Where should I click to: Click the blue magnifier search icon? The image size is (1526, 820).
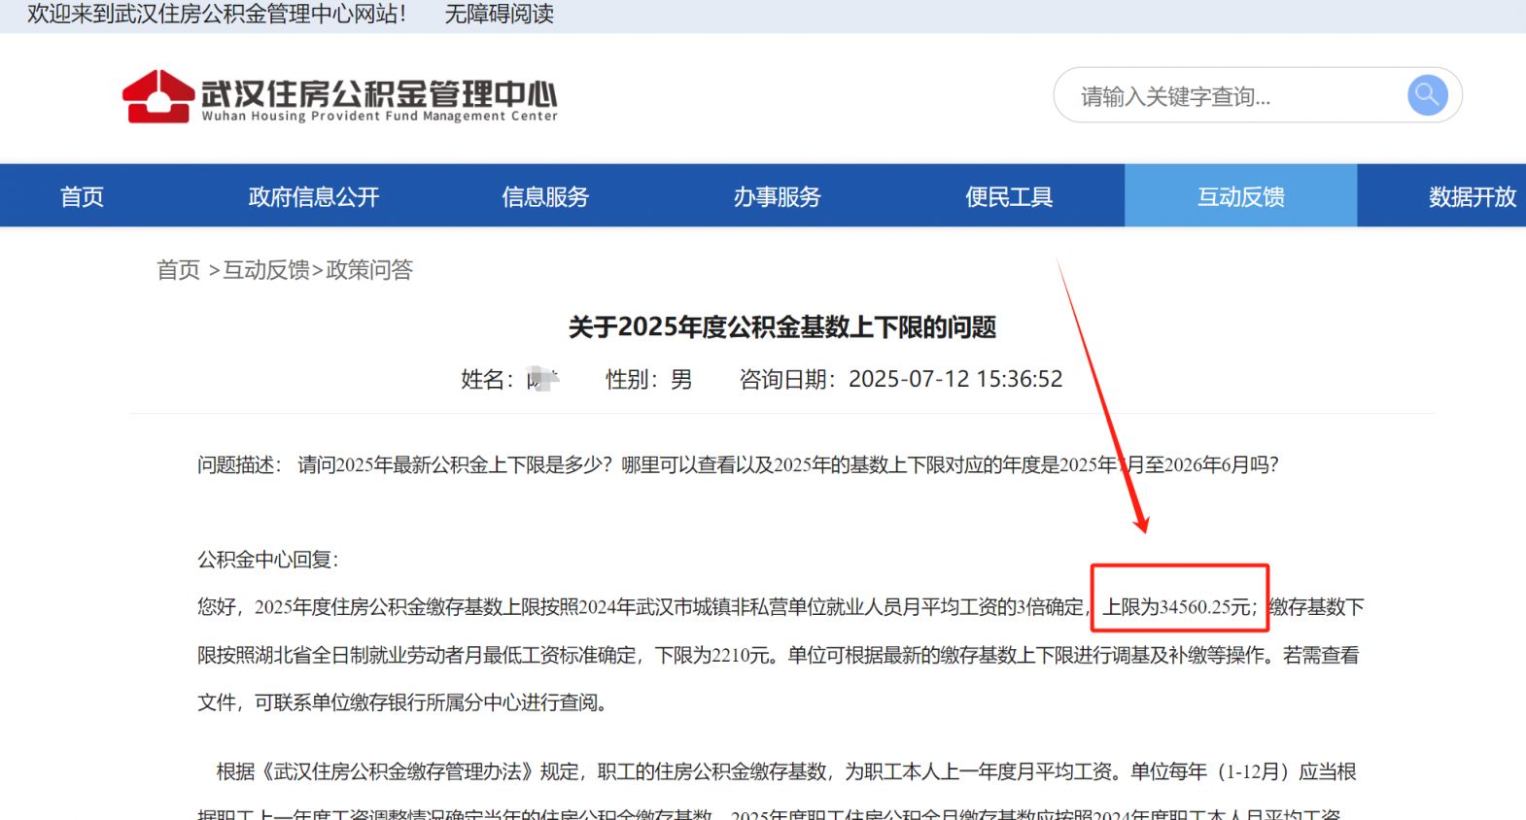(x=1427, y=95)
